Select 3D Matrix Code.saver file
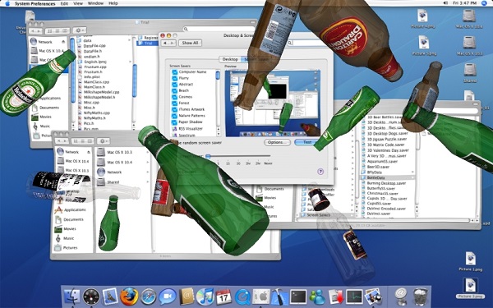The image size is (493, 308). (386, 145)
